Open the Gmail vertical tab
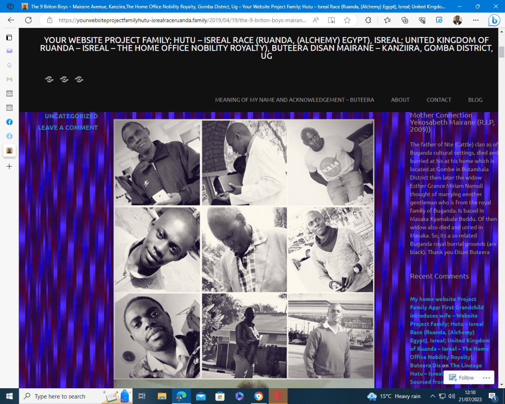The width and height of the screenshot is (505, 404). tap(9, 79)
